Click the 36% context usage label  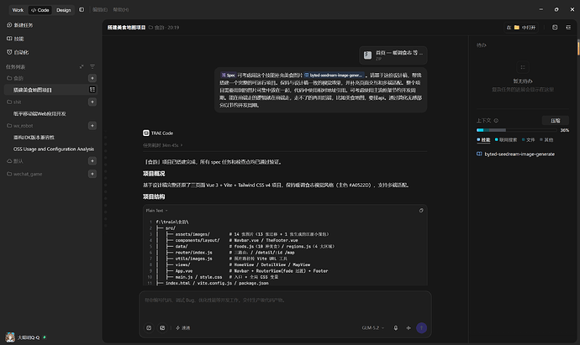click(x=565, y=130)
